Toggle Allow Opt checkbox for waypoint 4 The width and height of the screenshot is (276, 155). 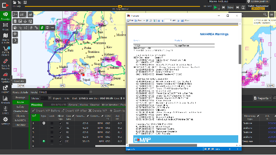(61, 137)
